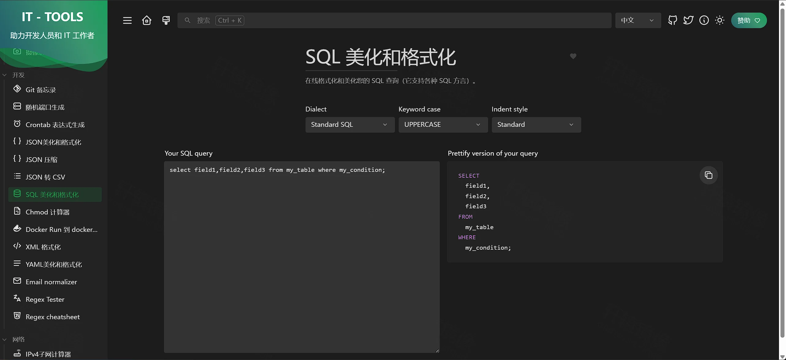Click the JSON 压缩 braces icon
Screen dimensions: 786x360
[17, 159]
